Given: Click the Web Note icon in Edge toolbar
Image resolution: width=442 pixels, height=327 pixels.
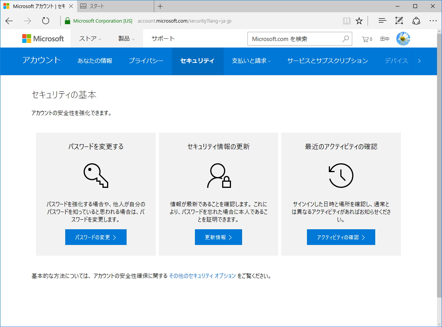Looking at the screenshot, I should tap(399, 20).
